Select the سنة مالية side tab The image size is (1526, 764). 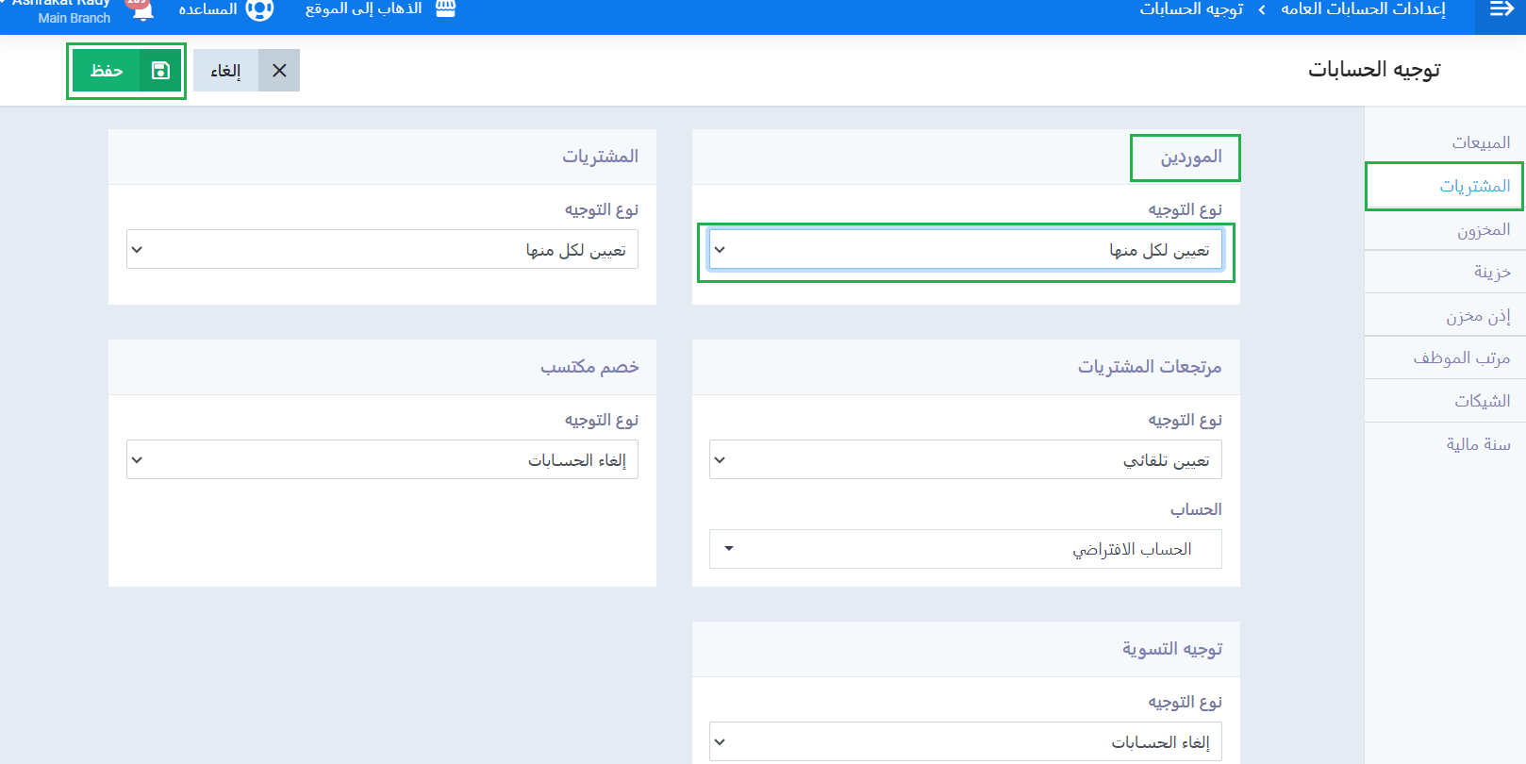point(1478,444)
